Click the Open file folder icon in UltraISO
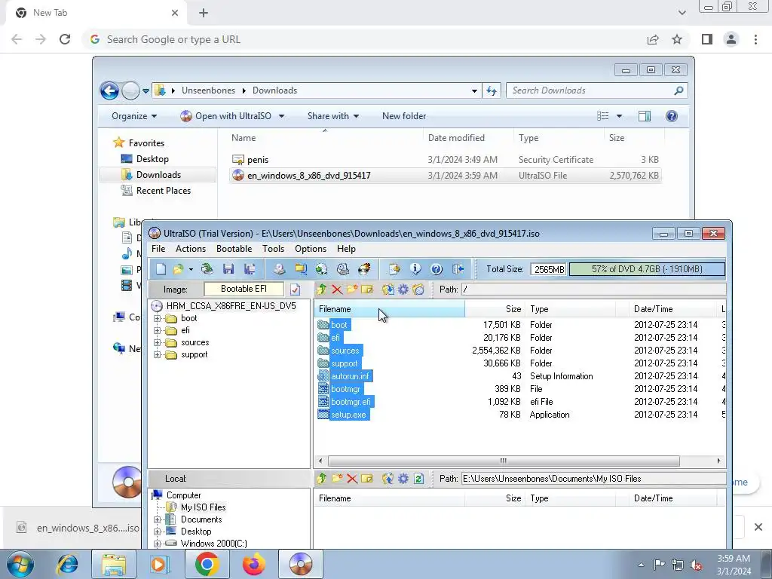Image resolution: width=772 pixels, height=579 pixels. [178, 269]
